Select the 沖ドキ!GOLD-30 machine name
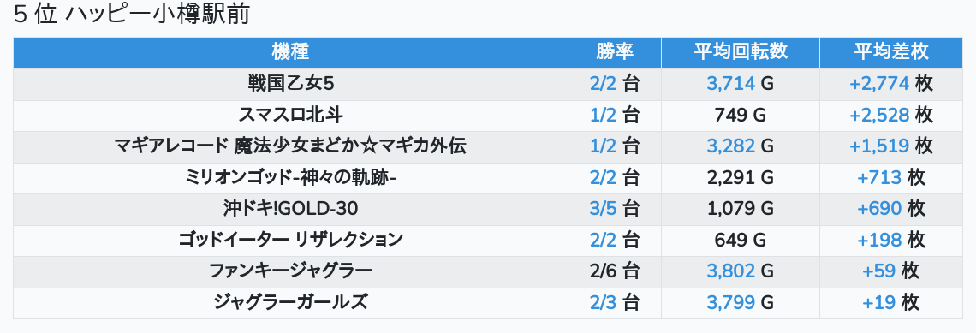976x333 pixels. point(291,209)
